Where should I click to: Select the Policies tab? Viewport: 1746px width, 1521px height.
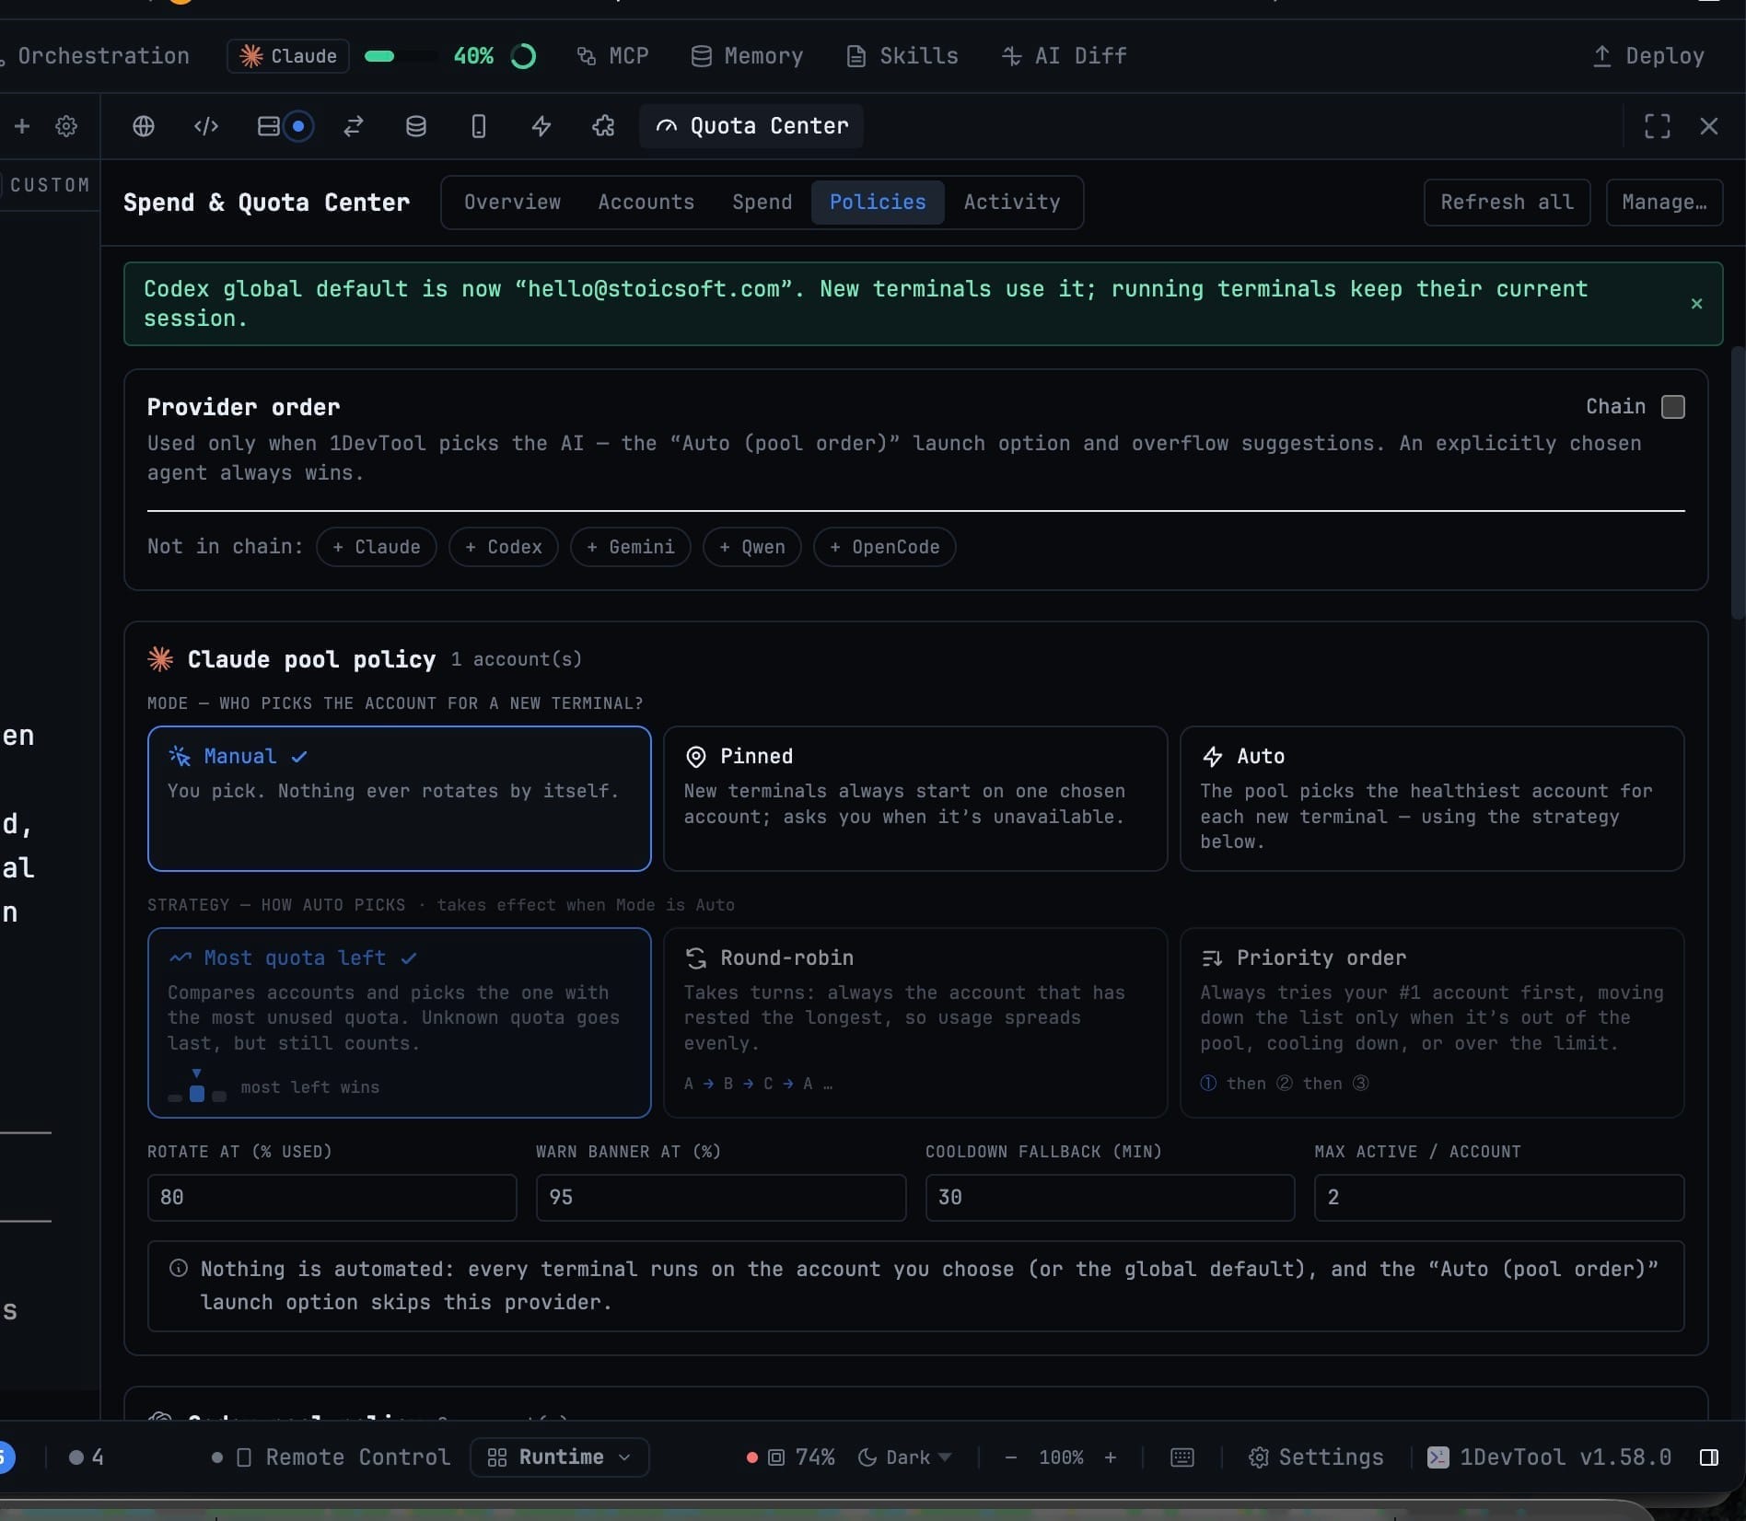tap(878, 203)
